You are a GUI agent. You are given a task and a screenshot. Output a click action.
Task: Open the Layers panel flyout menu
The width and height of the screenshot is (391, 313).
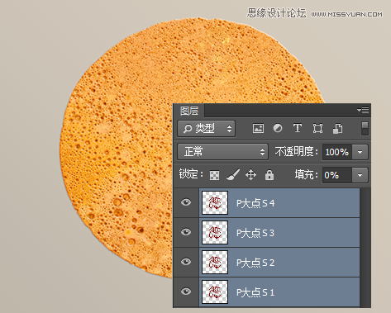click(x=363, y=111)
